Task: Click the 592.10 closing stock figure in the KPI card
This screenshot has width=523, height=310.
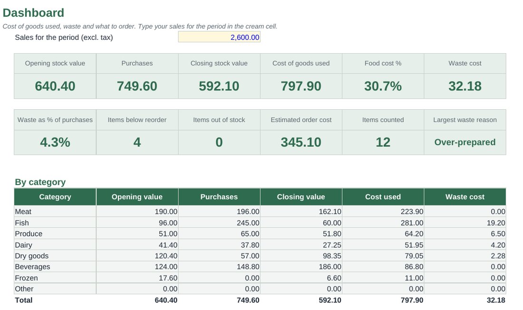Action: tap(219, 86)
